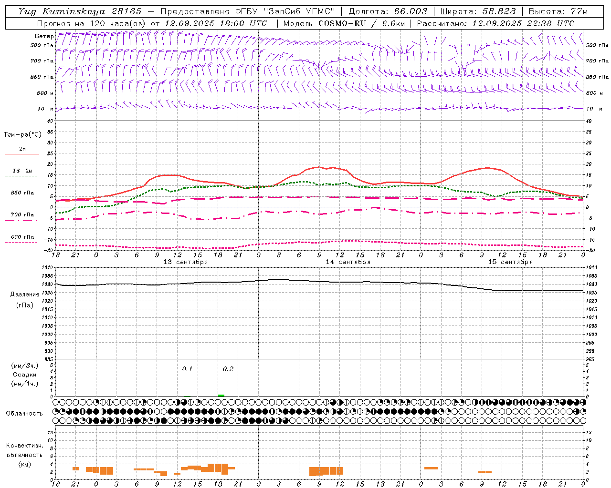
Task: Click the 850 гПа dashed legend line sample
Action: [x=22, y=198]
